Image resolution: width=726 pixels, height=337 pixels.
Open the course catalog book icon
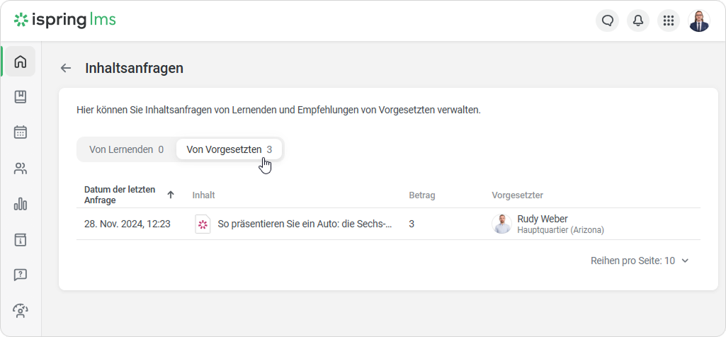20,97
